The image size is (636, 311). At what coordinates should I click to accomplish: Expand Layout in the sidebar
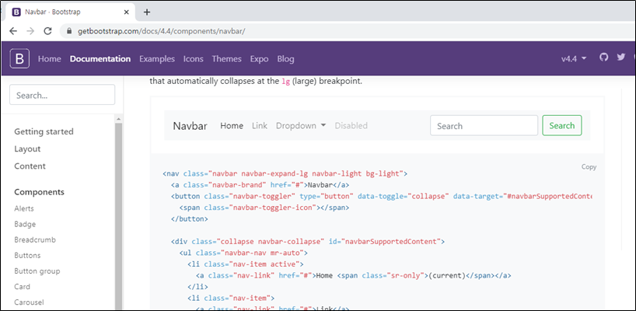pos(27,149)
